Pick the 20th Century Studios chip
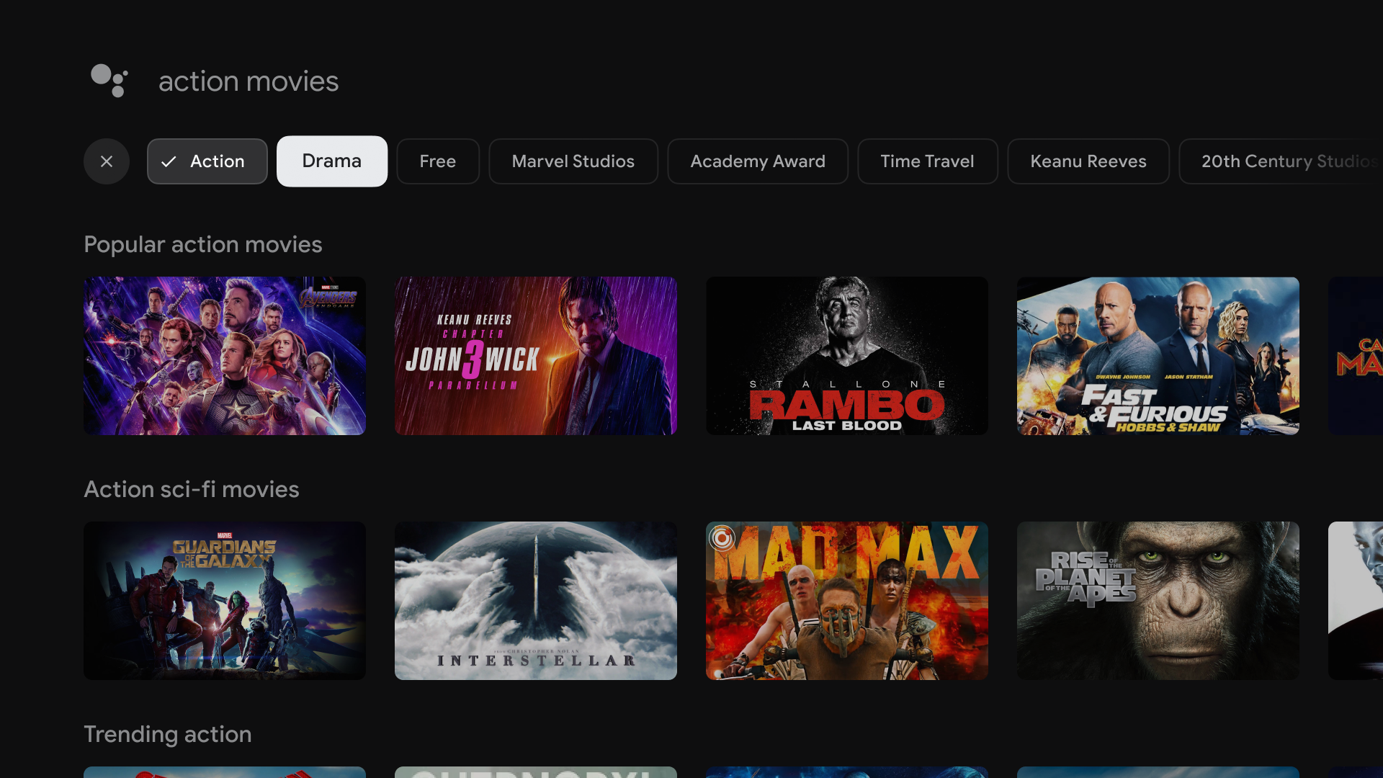The height and width of the screenshot is (778, 1383). coord(1282,161)
